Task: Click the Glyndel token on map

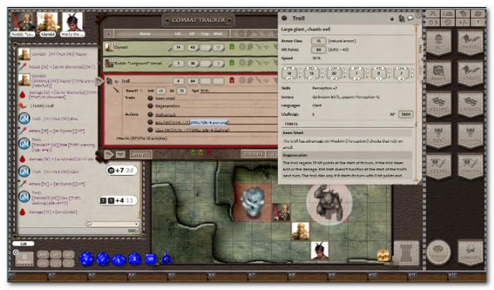Action: pyautogui.click(x=300, y=231)
